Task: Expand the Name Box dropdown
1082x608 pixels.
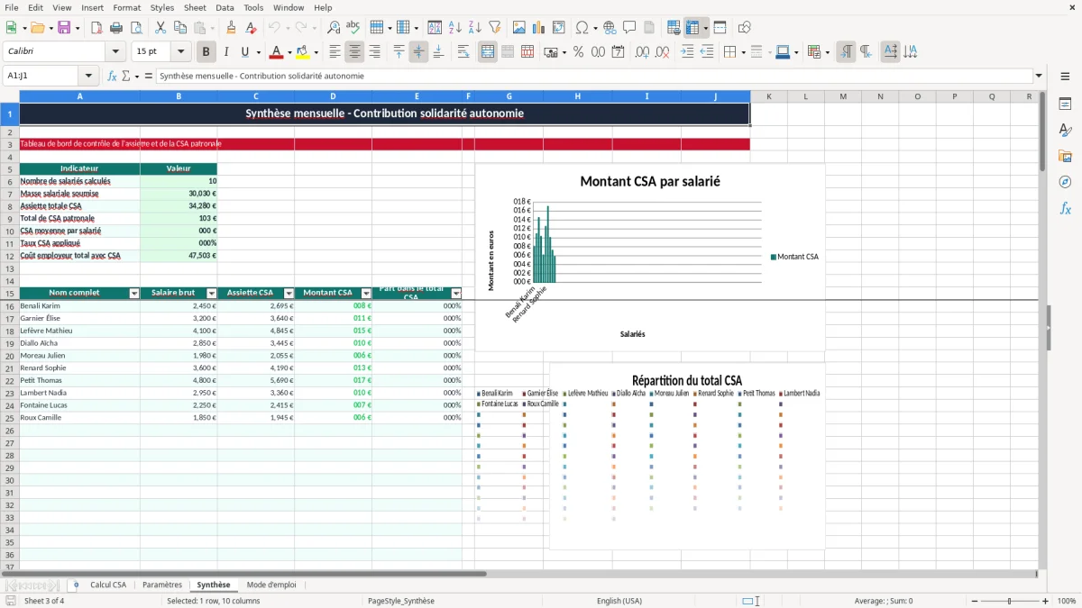Action: tap(88, 77)
